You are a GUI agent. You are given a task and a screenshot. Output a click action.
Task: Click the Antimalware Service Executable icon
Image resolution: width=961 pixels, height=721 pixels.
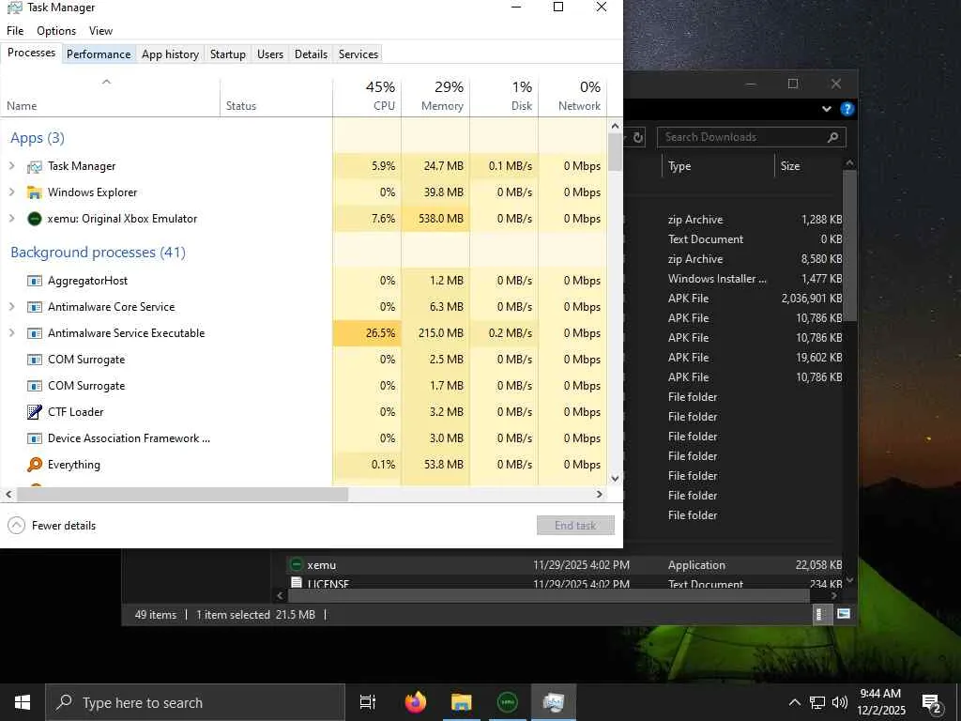(35, 333)
